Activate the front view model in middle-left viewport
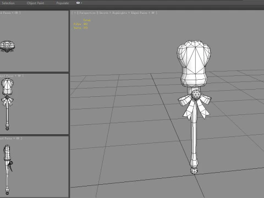This screenshot has height=198, width=264. click(x=7, y=104)
